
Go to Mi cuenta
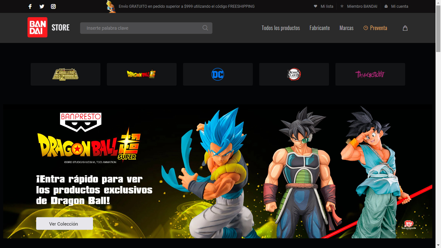pyautogui.click(x=396, y=6)
